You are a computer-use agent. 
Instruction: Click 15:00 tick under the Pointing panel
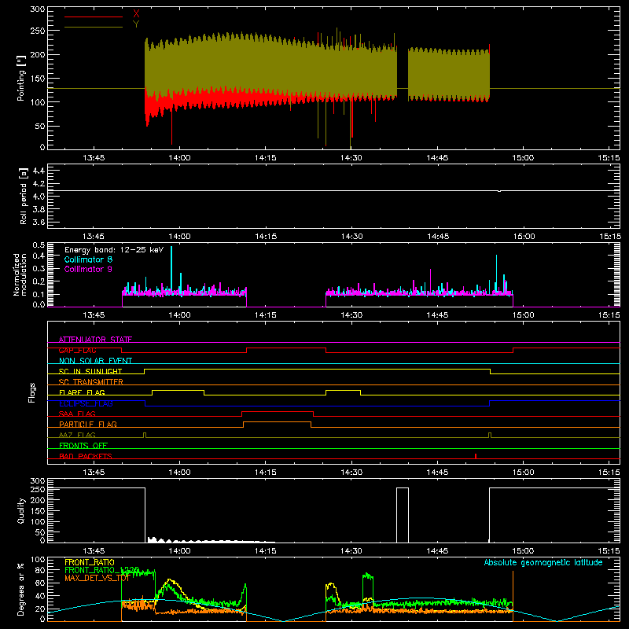[523, 158]
